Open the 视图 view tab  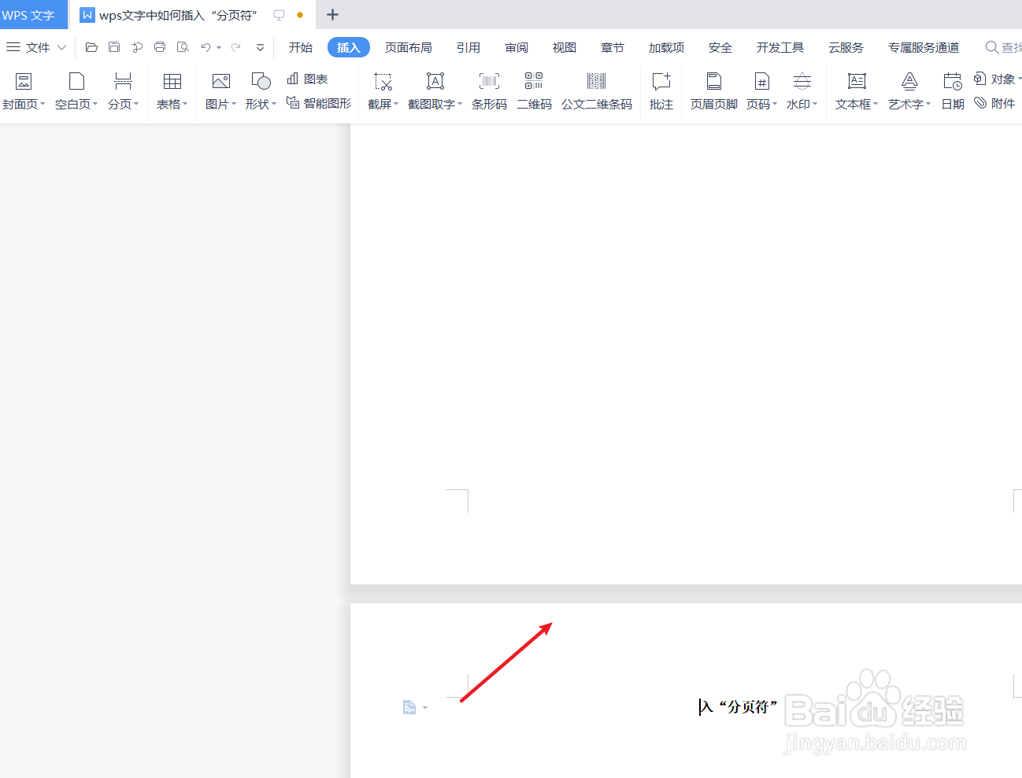click(x=565, y=48)
